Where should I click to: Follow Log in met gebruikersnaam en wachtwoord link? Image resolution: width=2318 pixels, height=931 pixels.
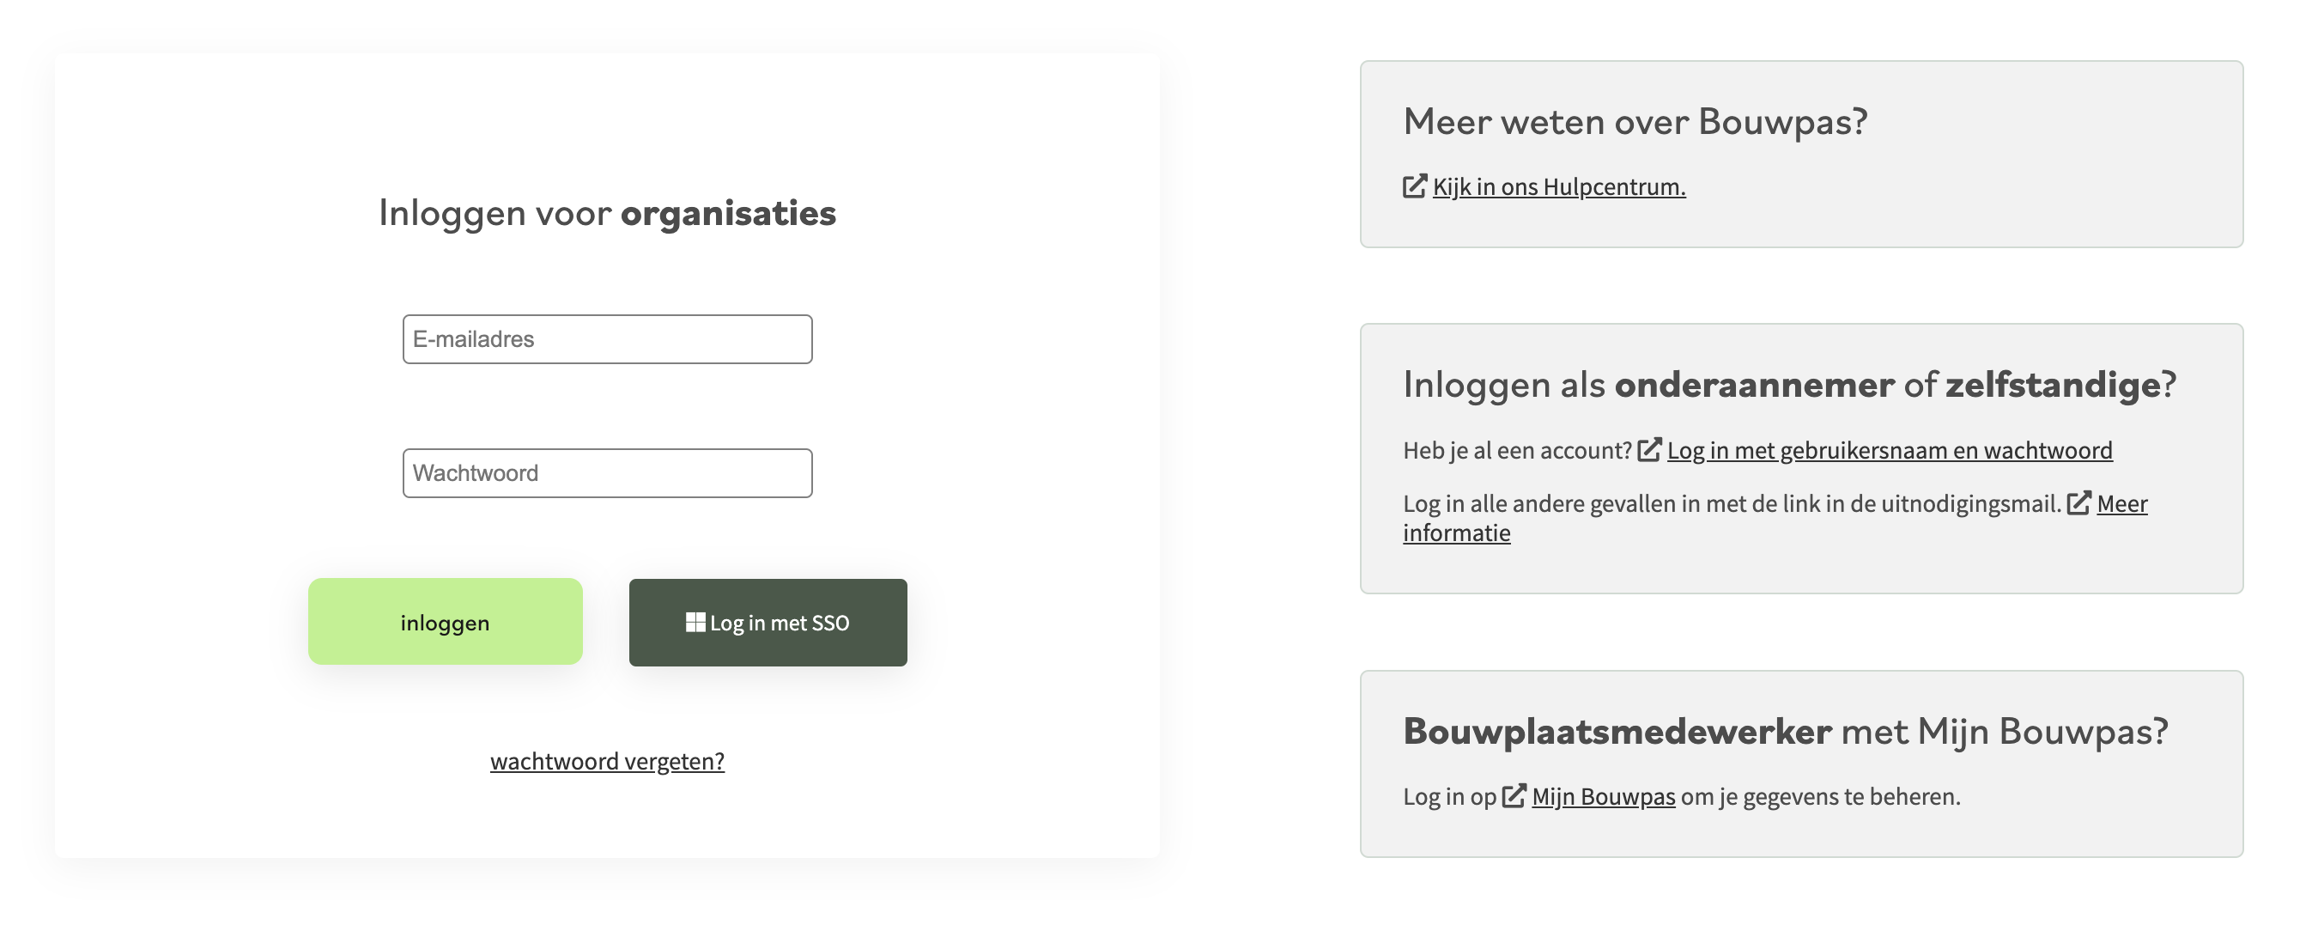point(1890,450)
